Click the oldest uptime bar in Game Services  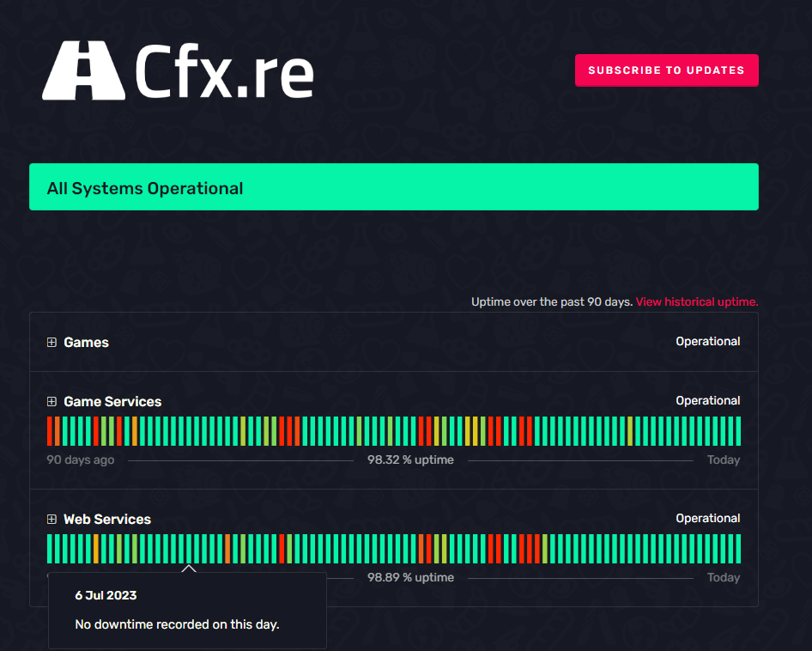(50, 431)
